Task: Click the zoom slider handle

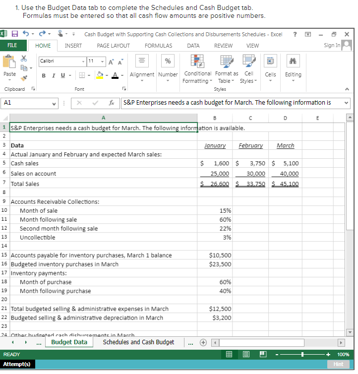Action: coord(302,355)
